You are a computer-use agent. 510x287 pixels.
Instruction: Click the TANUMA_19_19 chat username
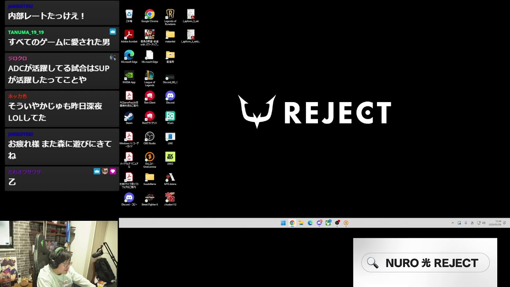(x=26, y=32)
